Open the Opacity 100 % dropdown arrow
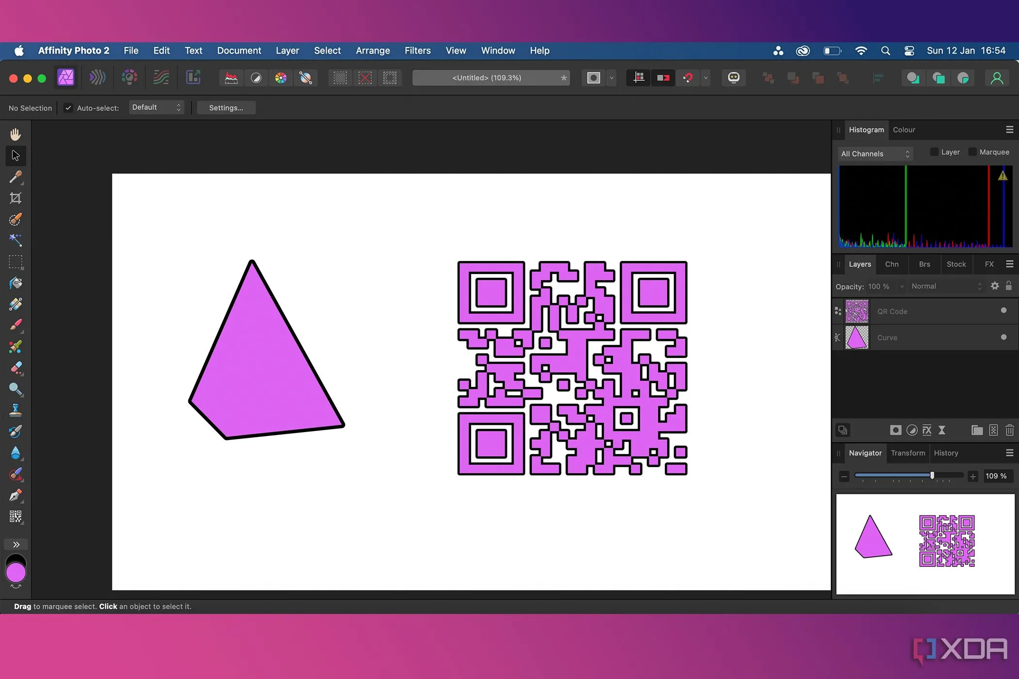 902,286
